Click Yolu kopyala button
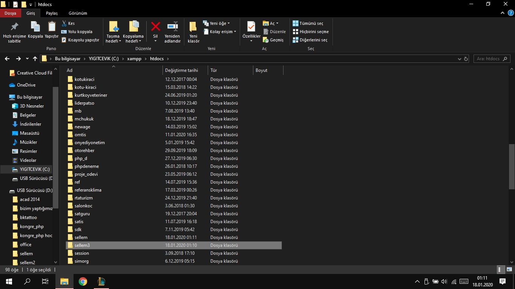 pos(77,32)
